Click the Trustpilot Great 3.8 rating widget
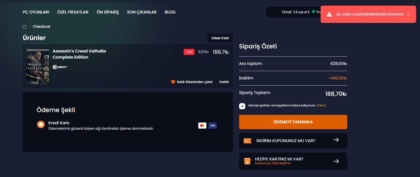420x177 pixels. tap(293, 12)
